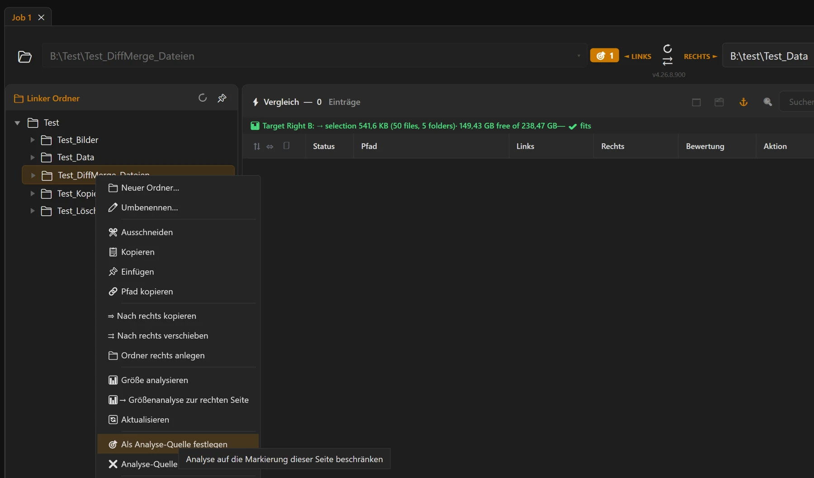Swap left and right sides arrows icon
814x478 pixels.
tap(667, 61)
